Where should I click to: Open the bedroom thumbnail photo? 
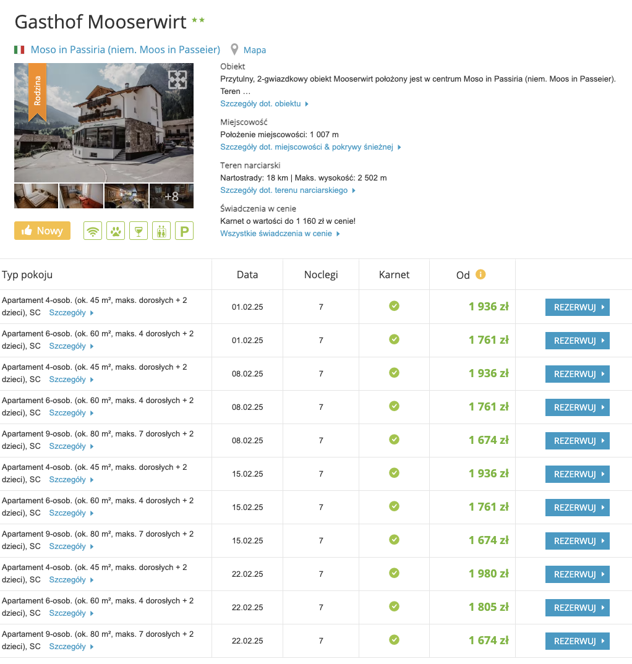coord(36,196)
